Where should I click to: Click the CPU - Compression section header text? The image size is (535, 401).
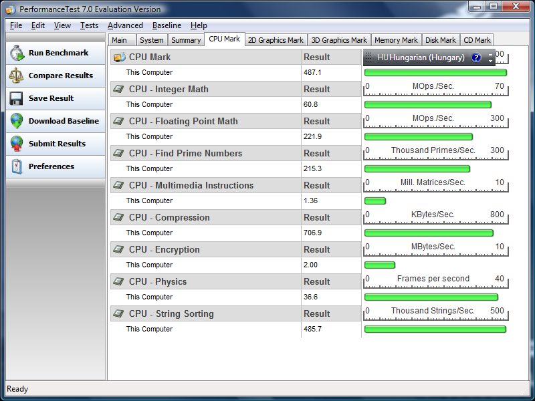(x=169, y=218)
